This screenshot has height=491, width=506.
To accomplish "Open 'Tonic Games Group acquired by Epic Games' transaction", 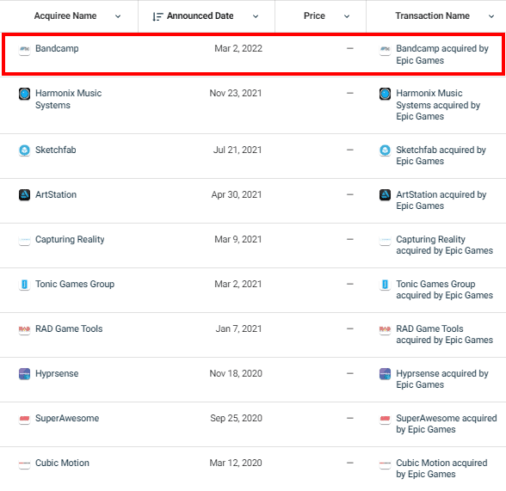I will tap(444, 290).
